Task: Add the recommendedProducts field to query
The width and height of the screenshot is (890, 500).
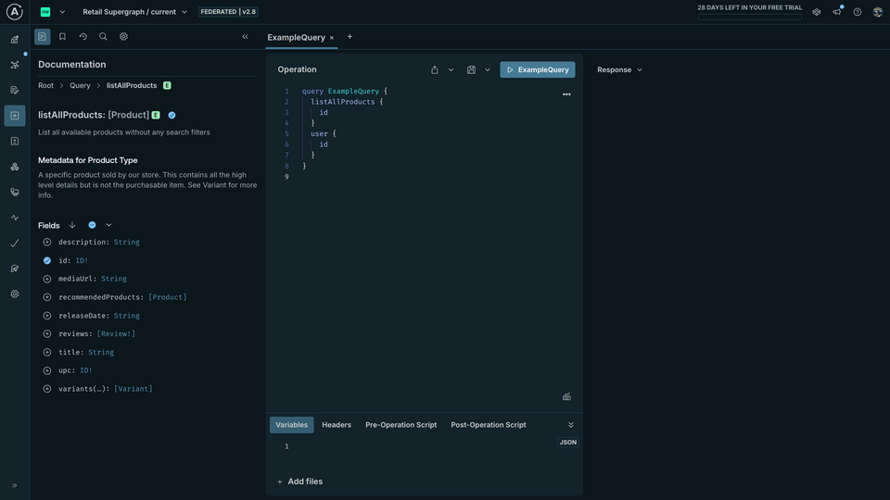Action: pos(47,297)
